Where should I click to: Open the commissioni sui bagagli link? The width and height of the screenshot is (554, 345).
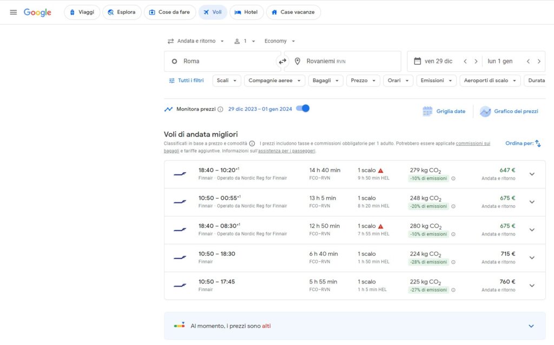pos(473,144)
